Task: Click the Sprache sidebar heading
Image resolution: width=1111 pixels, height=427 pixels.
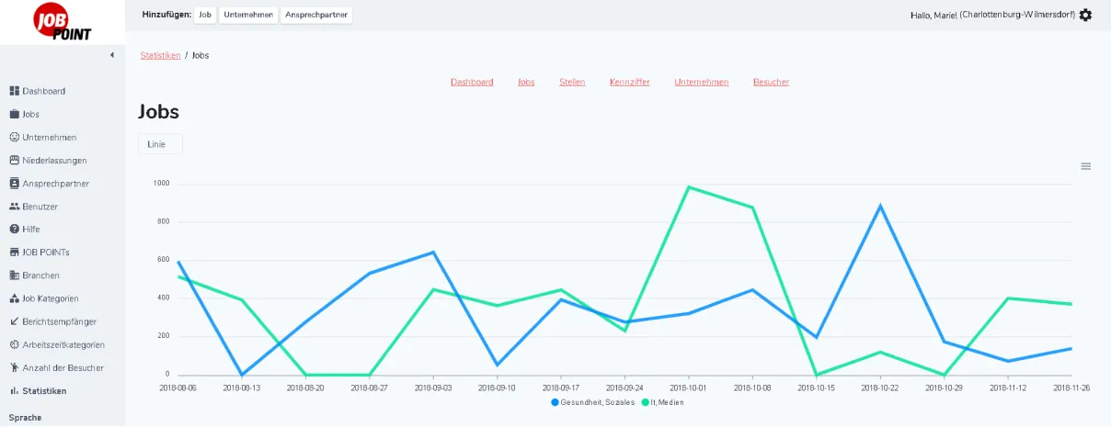Action: tap(25, 417)
